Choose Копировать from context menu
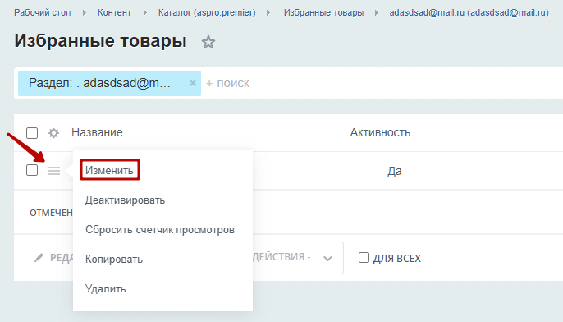Image resolution: width=563 pixels, height=322 pixels. pos(114,259)
